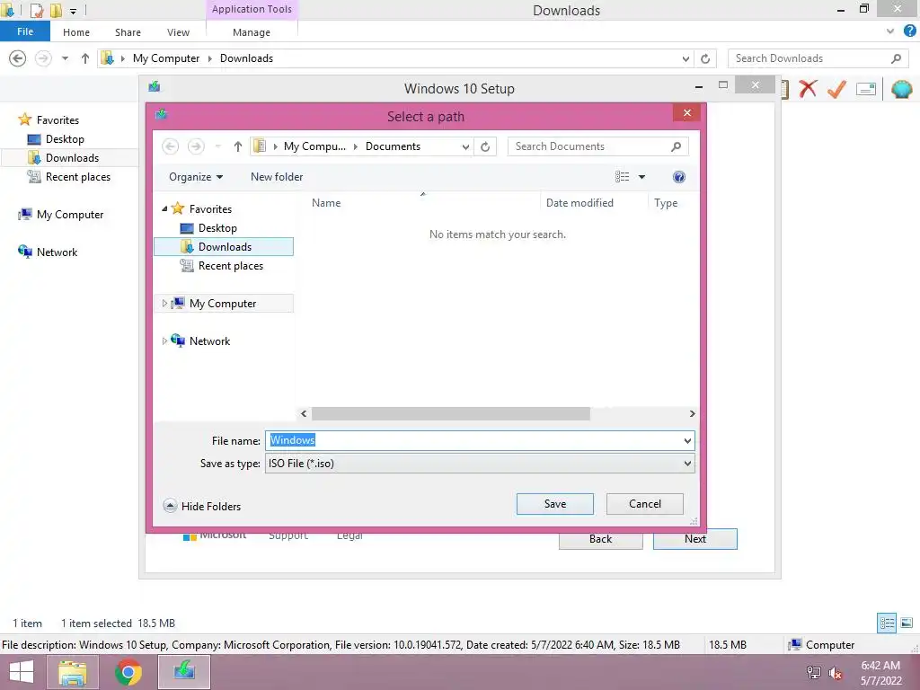920x690 pixels.
Task: Open File name dropdown arrow
Action: 687,440
